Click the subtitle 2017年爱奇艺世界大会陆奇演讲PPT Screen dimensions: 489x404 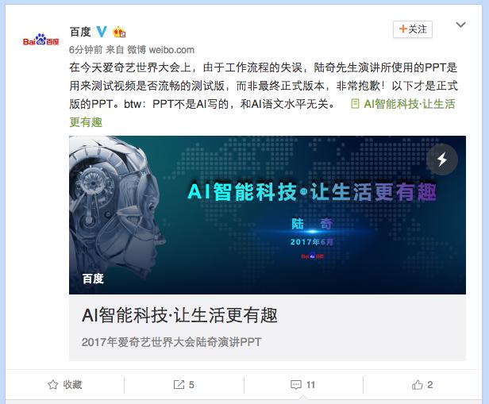pyautogui.click(x=171, y=342)
